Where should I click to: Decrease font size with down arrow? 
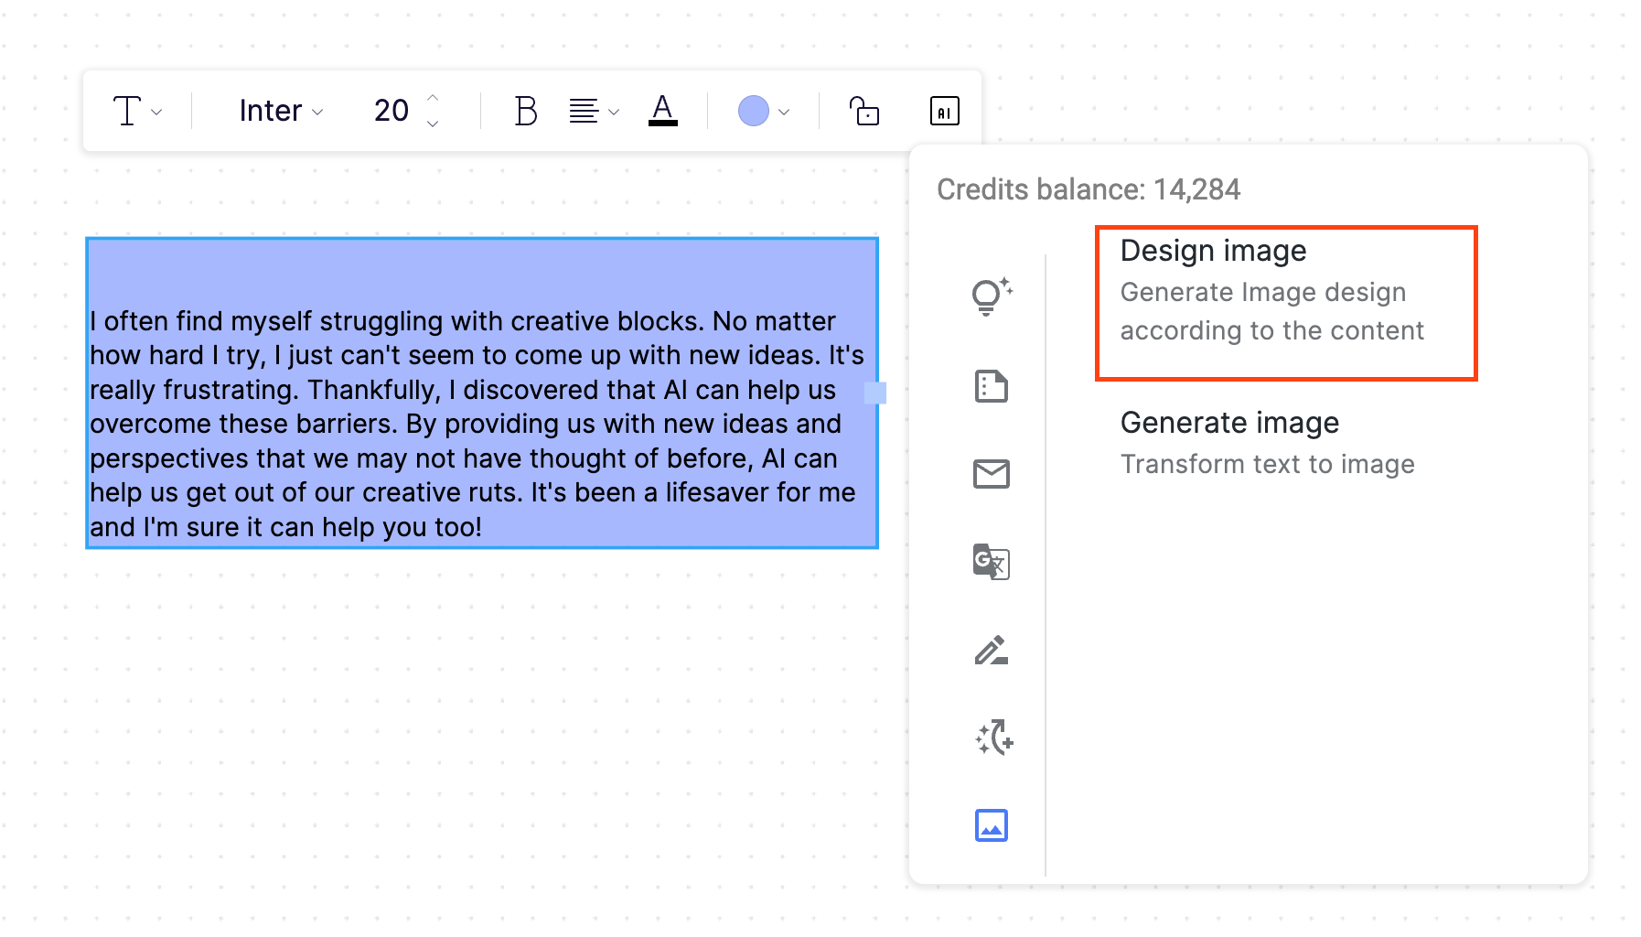[x=433, y=124]
